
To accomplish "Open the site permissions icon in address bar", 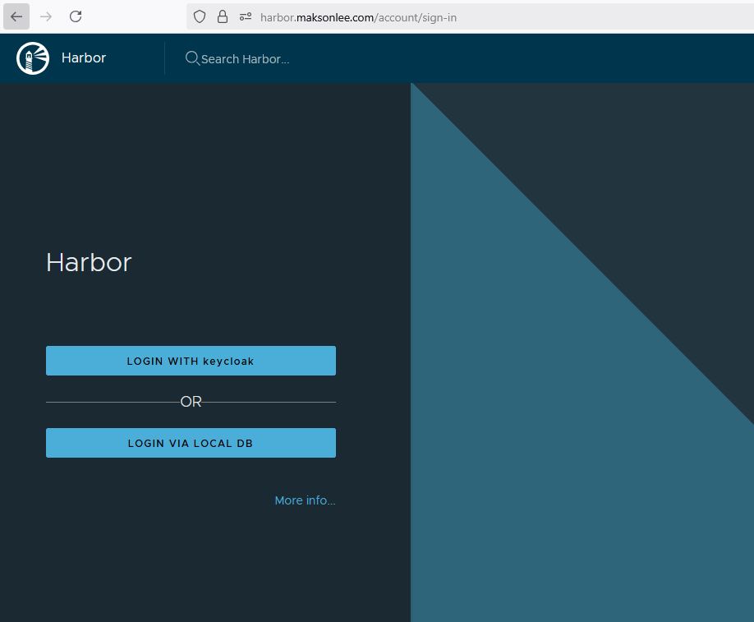I will point(246,17).
